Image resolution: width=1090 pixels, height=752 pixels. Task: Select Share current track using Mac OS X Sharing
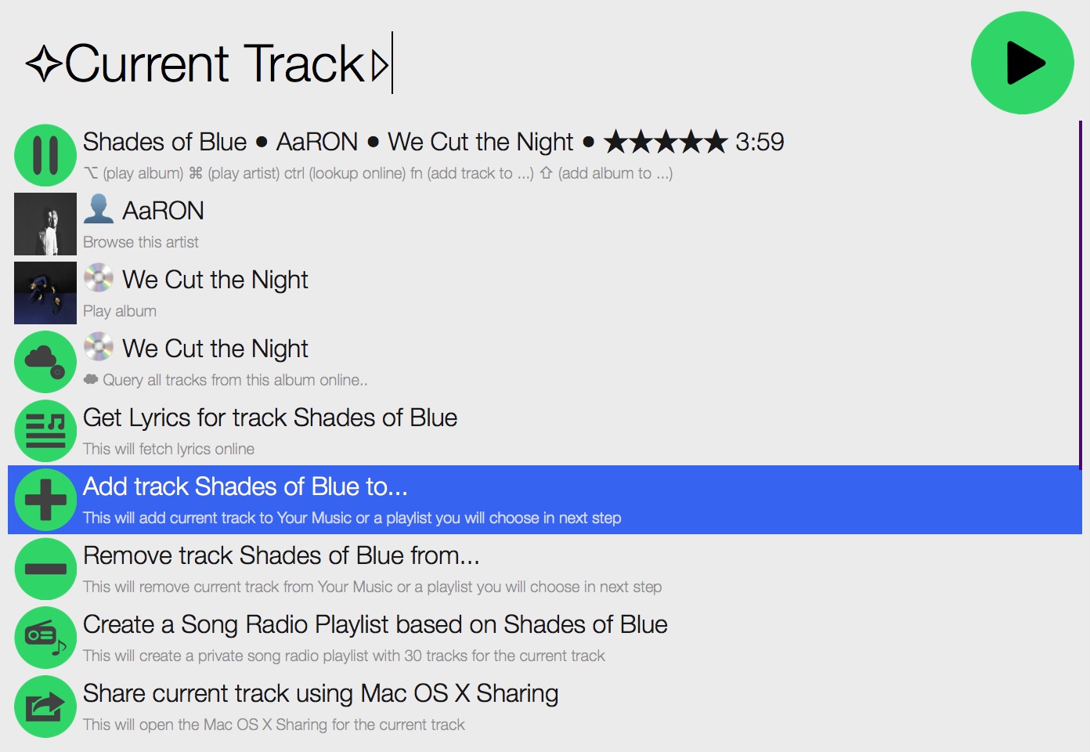pos(545,707)
